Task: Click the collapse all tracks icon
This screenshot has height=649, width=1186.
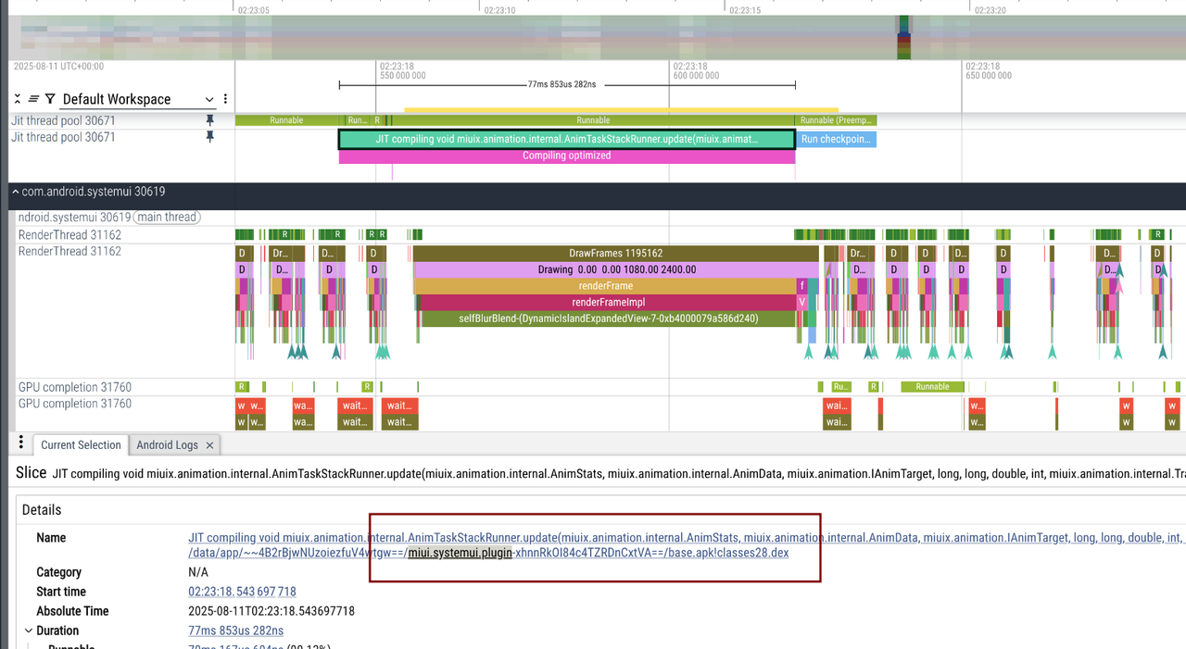Action: point(17,99)
